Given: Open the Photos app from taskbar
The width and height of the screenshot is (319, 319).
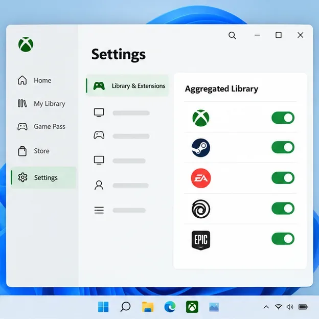Looking at the screenshot, I should 214,307.
